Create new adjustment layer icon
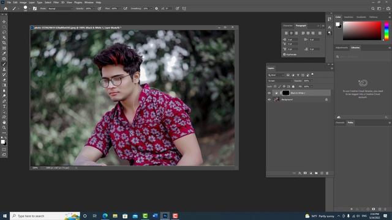392x220 pixels. (x=311, y=173)
